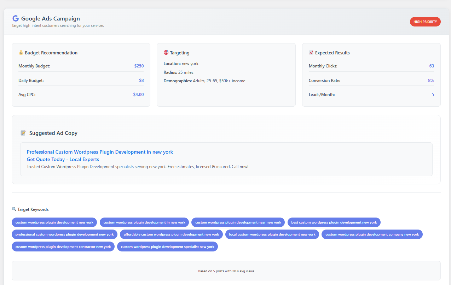451x285 pixels.
Task: Select the plugin development company new york chip
Action: [x=372, y=234]
